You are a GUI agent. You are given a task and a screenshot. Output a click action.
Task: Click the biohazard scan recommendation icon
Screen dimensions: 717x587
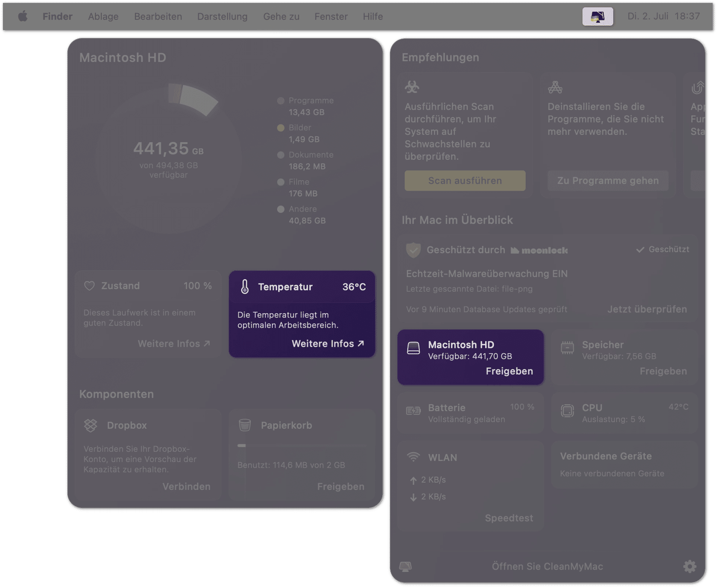412,87
